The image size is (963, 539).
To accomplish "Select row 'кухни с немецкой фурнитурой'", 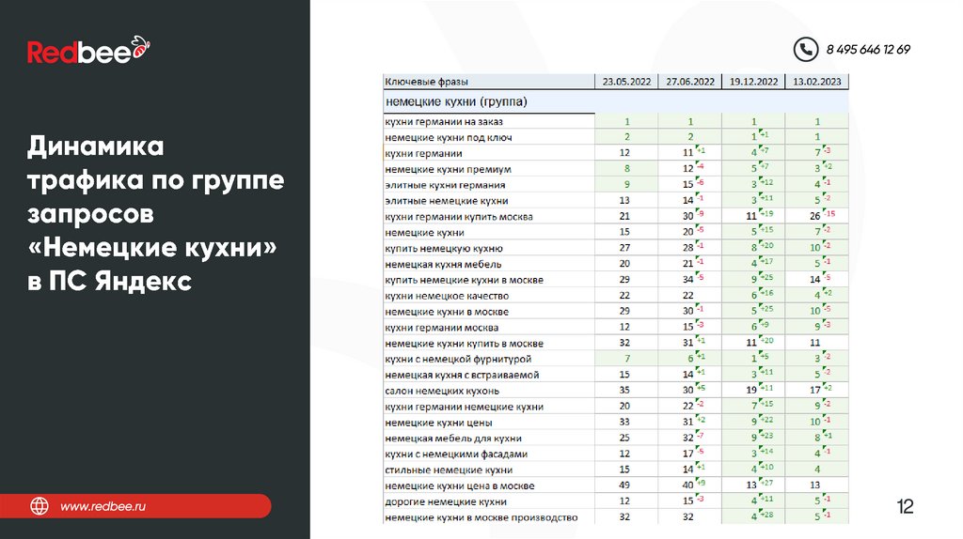I will [616, 359].
